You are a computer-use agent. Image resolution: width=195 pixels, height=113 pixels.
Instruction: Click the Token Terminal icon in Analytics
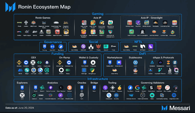[x=61, y=88]
